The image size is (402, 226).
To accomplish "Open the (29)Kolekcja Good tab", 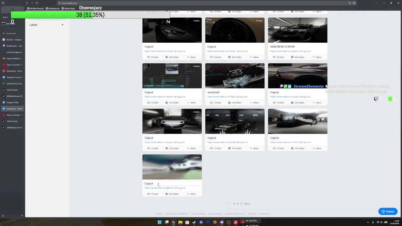I will tap(12, 127).
